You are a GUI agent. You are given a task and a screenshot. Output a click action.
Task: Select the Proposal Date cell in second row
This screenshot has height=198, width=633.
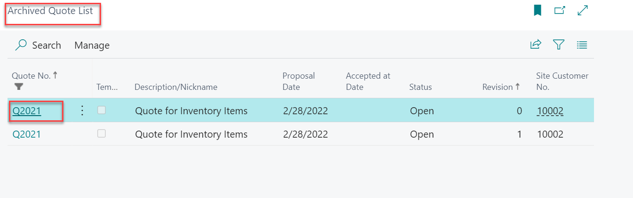click(305, 134)
